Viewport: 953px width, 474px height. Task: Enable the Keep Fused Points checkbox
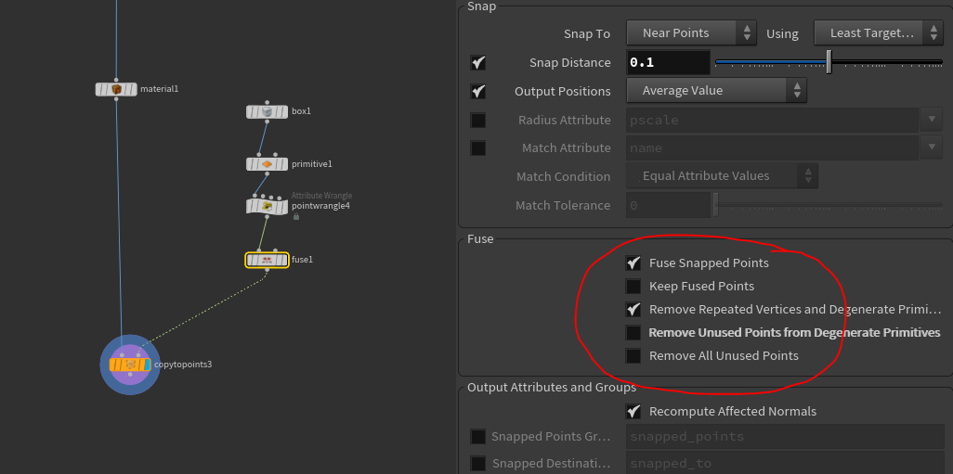point(633,287)
